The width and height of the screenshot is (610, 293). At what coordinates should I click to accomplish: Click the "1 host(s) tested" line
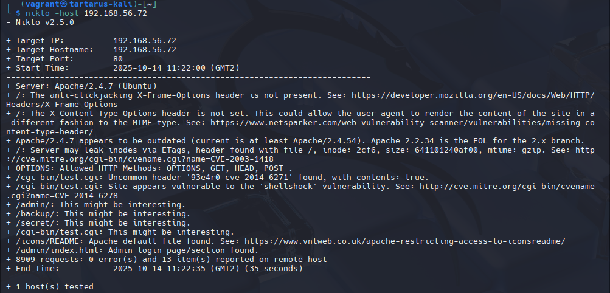coord(50,286)
